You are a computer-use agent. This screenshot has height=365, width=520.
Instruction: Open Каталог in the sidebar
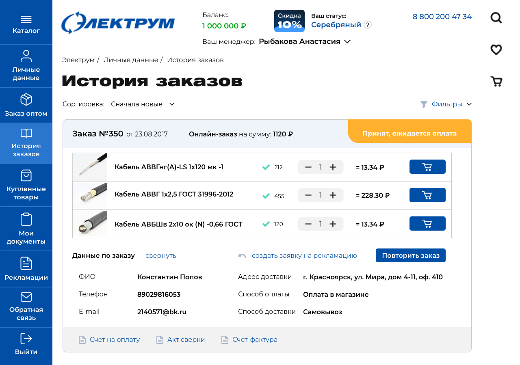pyautogui.click(x=26, y=24)
